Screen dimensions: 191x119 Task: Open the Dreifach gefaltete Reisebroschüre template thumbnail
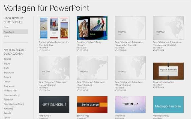point(54,28)
